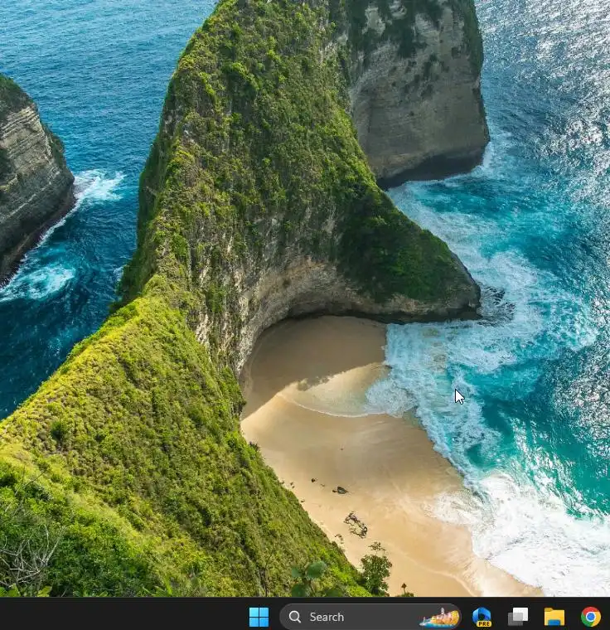The width and height of the screenshot is (610, 630).
Task: Open the Windows Start menu
Action: pos(259,617)
